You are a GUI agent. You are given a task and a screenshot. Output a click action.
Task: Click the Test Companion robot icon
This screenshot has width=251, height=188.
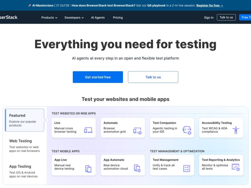187,130
